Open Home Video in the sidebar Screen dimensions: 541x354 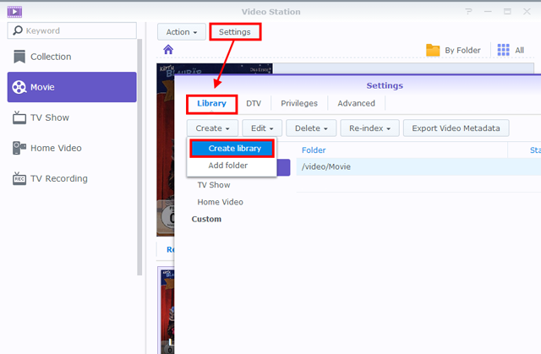pos(72,148)
